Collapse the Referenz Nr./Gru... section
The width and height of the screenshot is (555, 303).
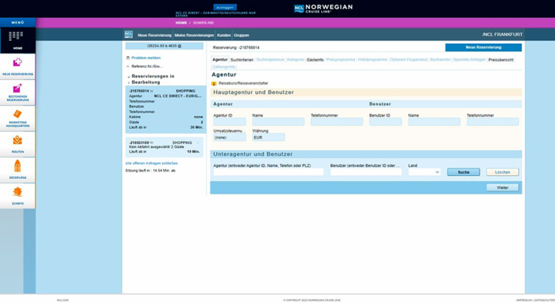tap(128, 67)
